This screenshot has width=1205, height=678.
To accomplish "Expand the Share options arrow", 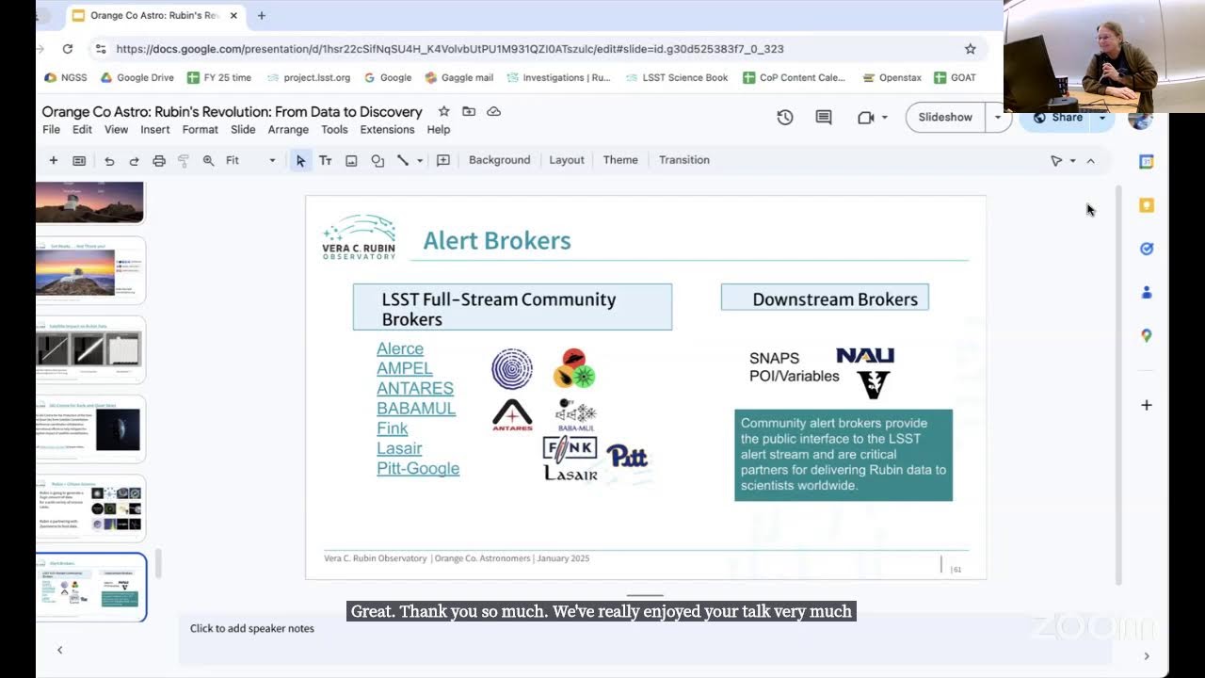I will [1102, 118].
